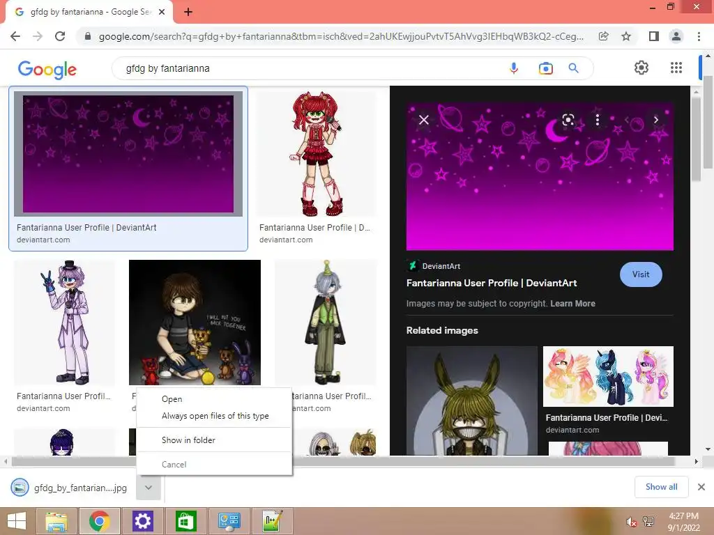The image size is (714, 535).
Task: Select the purple starry thumbnail result
Action: [x=128, y=154]
